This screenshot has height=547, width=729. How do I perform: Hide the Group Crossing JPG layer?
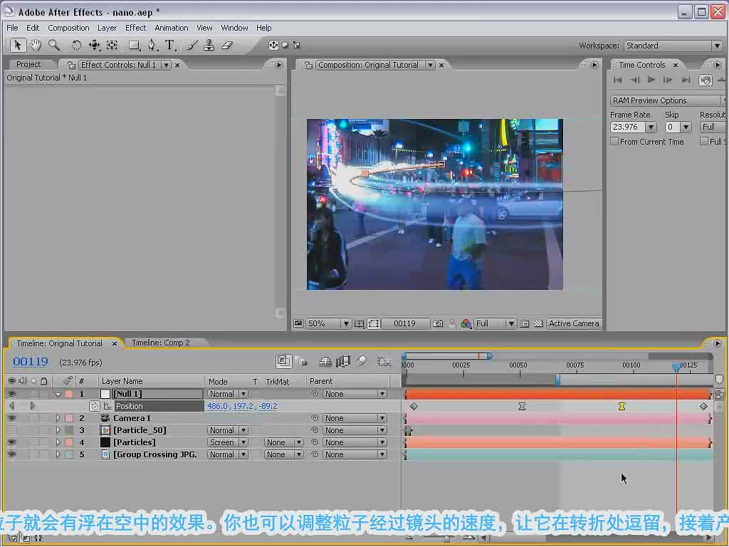coord(12,454)
